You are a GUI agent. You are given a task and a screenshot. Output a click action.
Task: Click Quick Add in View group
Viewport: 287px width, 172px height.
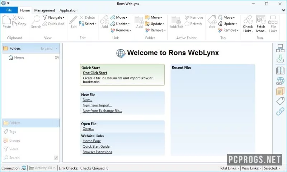pyautogui.click(x=53, y=24)
